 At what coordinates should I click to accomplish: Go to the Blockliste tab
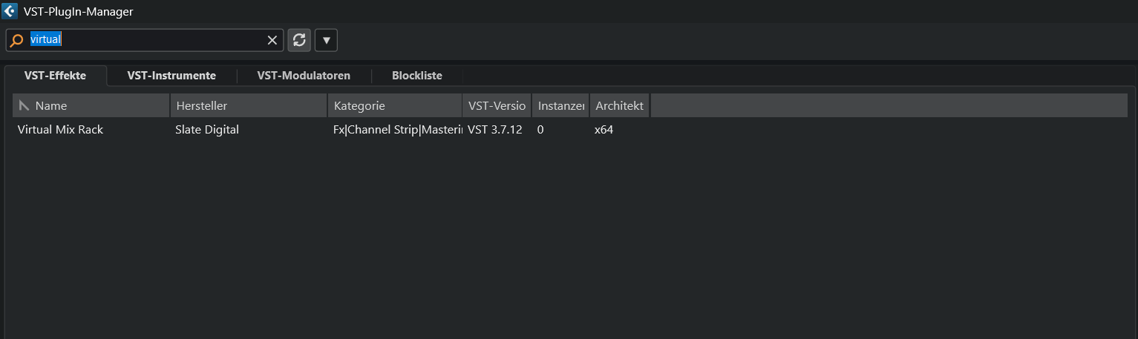point(416,76)
